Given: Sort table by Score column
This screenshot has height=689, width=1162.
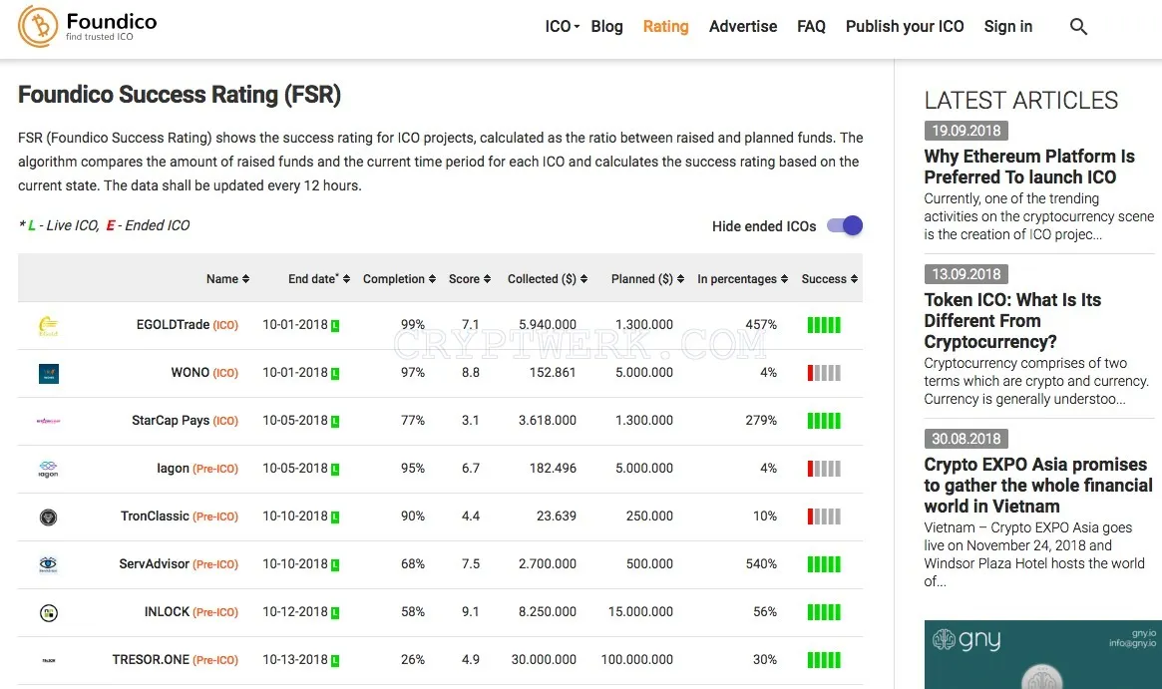Looking at the screenshot, I should point(470,279).
